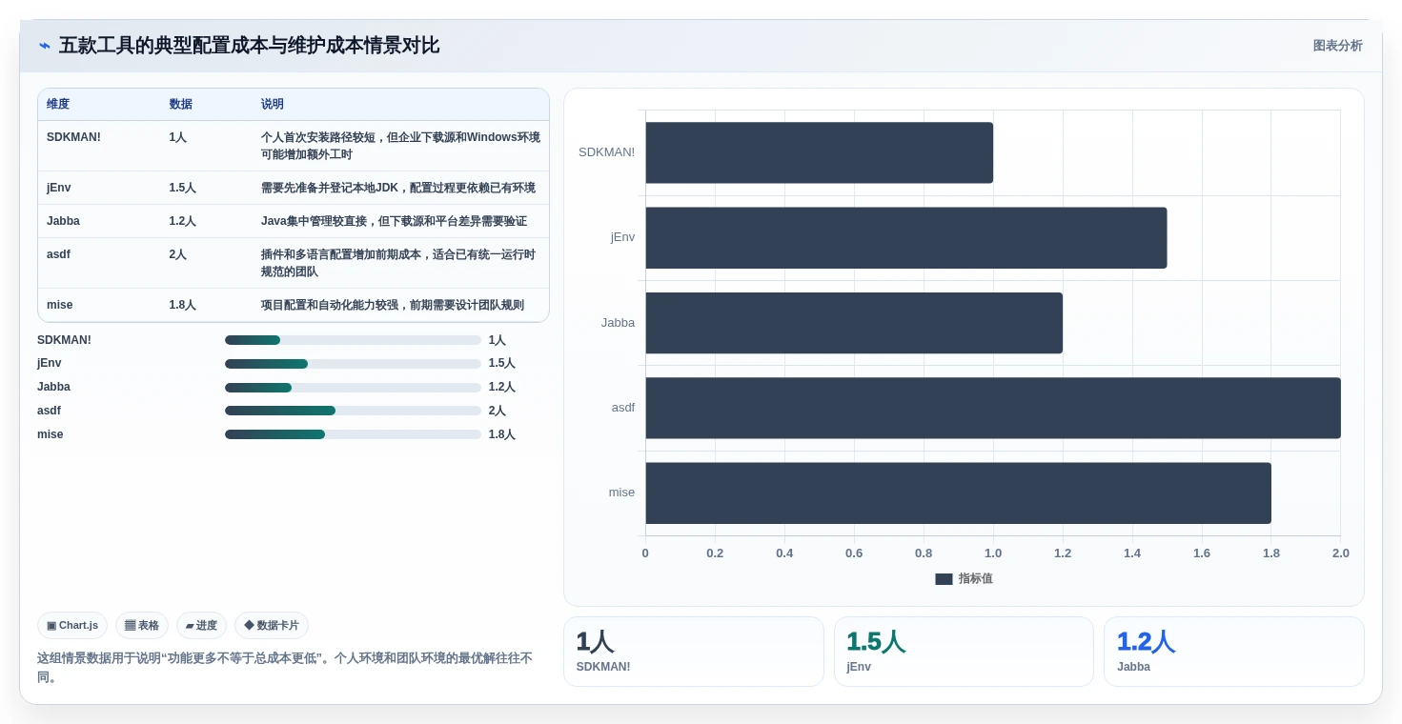Click the mise bar in the chart
The width and height of the screenshot is (1402, 724).
click(958, 493)
